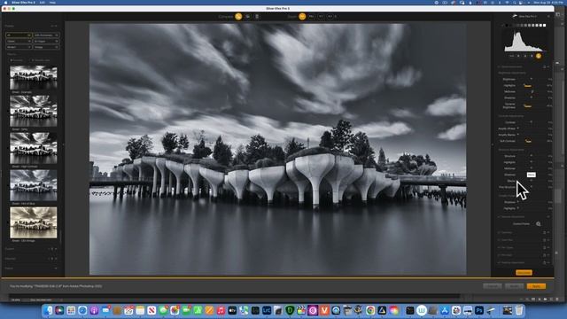
Task: Apply the sepia-toned Street preset thumbnail
Action: pos(34,222)
